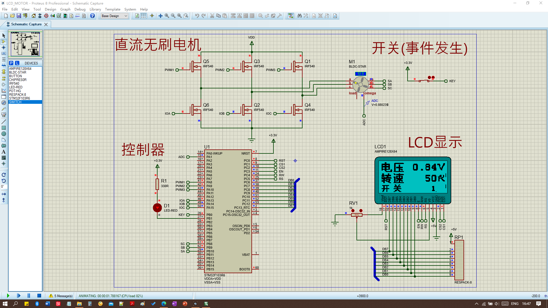
Task: Click the Search and Tag binoculars icon
Action: [x=299, y=16]
